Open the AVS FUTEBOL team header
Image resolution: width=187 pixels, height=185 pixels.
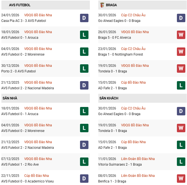coord(20,5)
